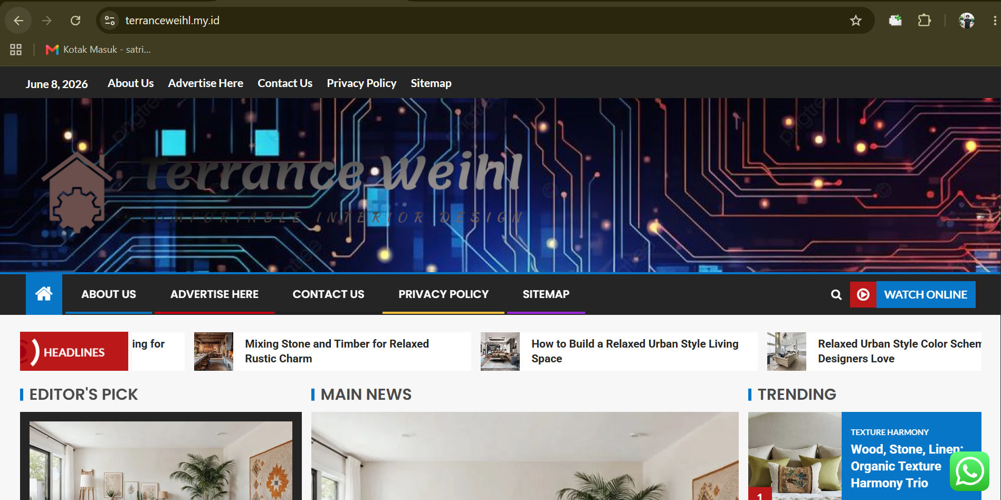Select ADVERTISE HERE in main navigation
This screenshot has width=1001, height=500.
click(214, 294)
